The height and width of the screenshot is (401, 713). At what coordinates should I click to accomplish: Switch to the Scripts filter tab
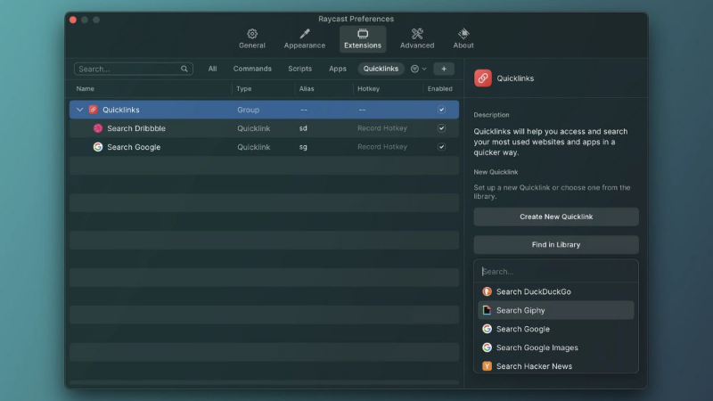[299, 69]
